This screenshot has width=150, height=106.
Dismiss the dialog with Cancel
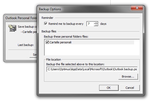[x=130, y=88]
